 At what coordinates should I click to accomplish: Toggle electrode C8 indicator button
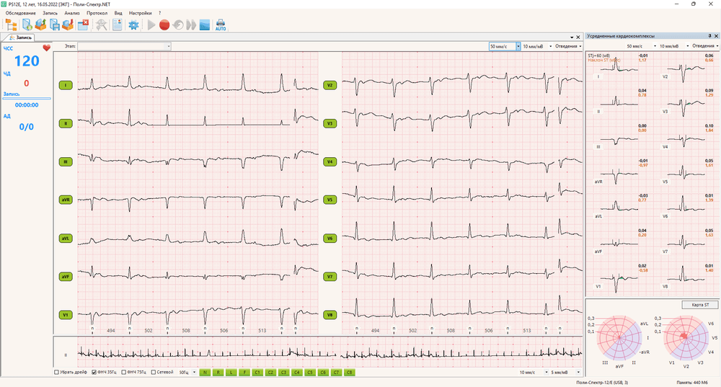350,373
